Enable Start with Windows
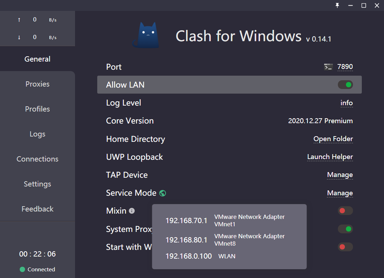 point(345,247)
